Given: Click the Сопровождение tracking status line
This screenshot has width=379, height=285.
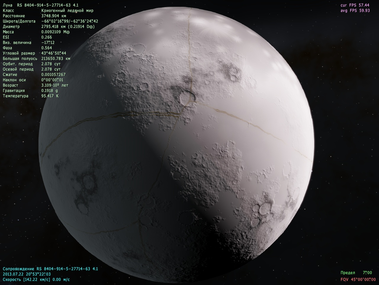Looking at the screenshot, I should (50, 269).
